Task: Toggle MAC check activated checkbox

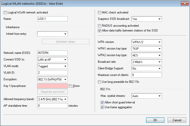Action: coord(100,12)
